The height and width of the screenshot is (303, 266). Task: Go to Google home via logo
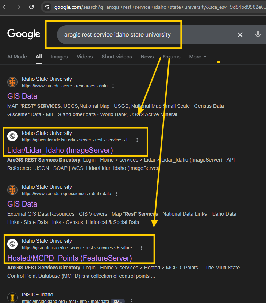click(x=24, y=34)
